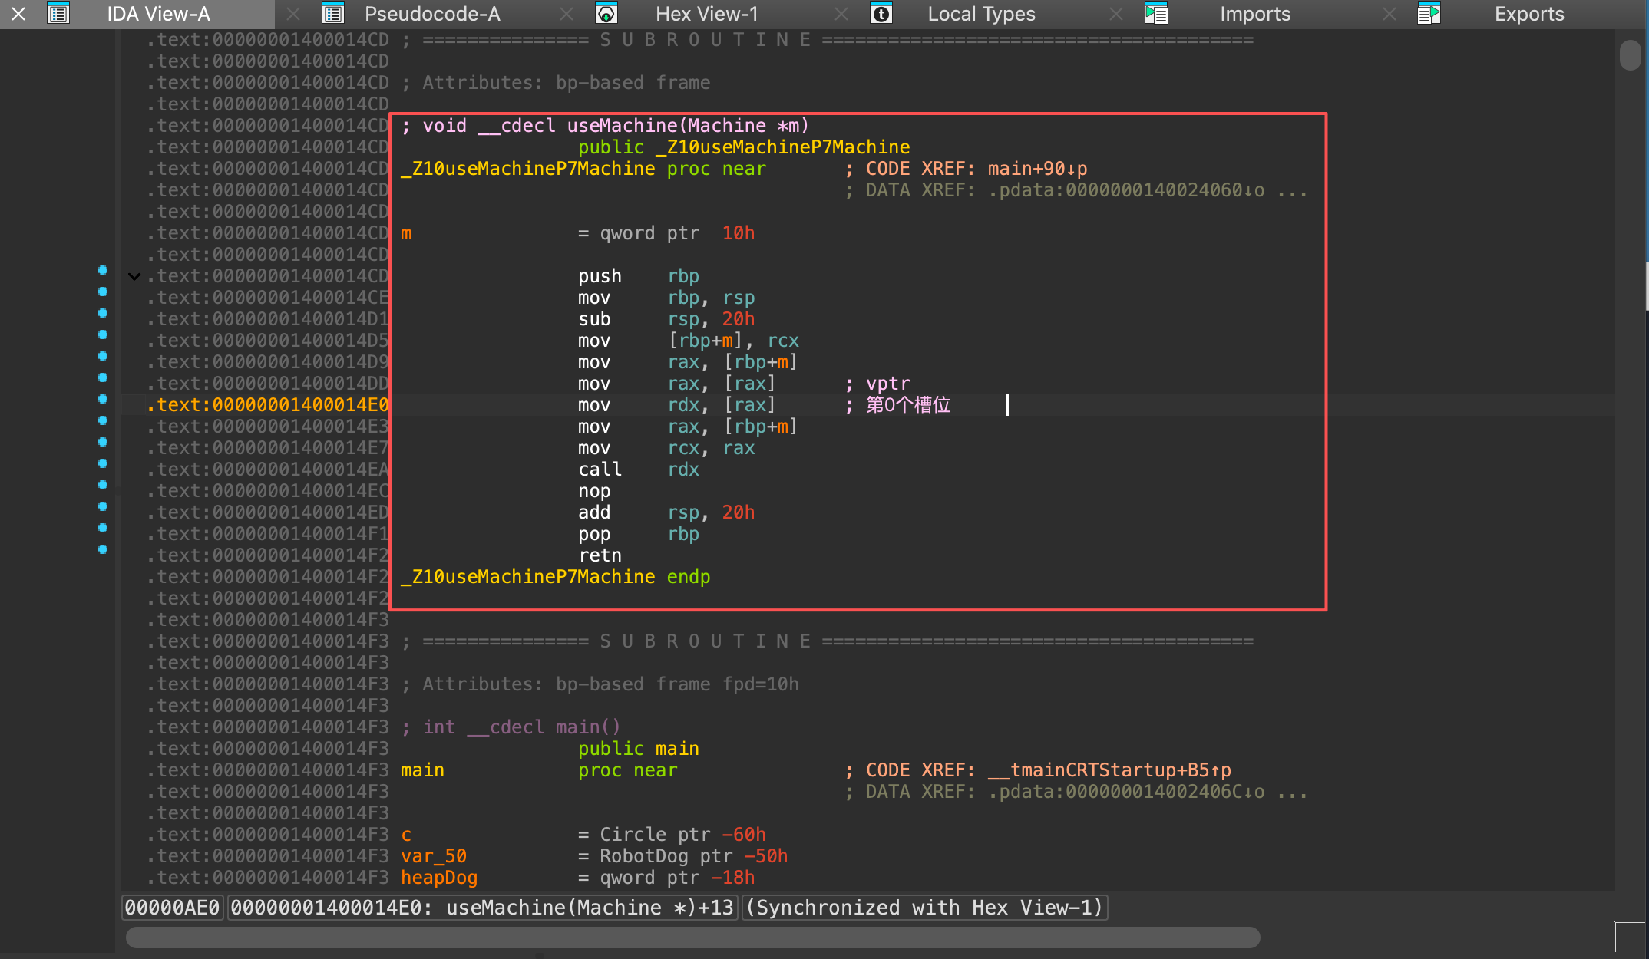Close the Pseudocode-A tab
Viewport: 1649px width, 959px height.
click(293, 14)
